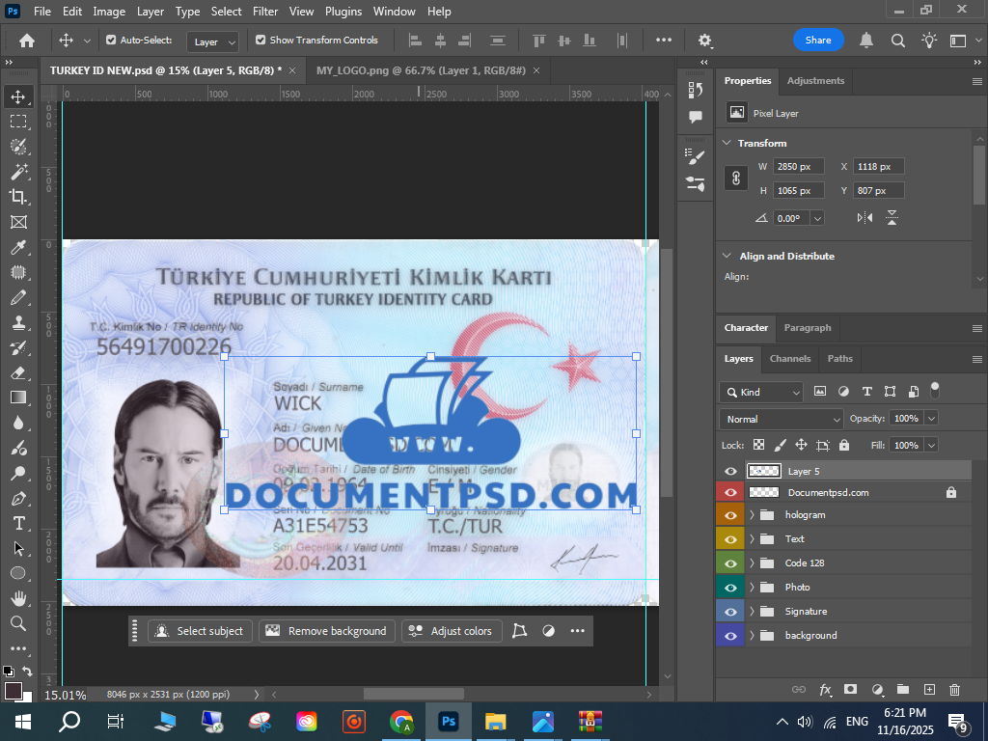Select the Zoom tool in the toolbar
988x741 pixels.
click(18, 623)
